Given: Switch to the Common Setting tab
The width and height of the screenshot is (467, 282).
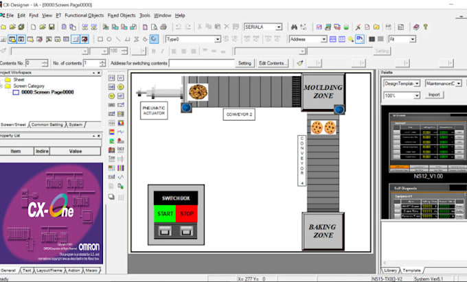Looking at the screenshot, I should tap(47, 125).
